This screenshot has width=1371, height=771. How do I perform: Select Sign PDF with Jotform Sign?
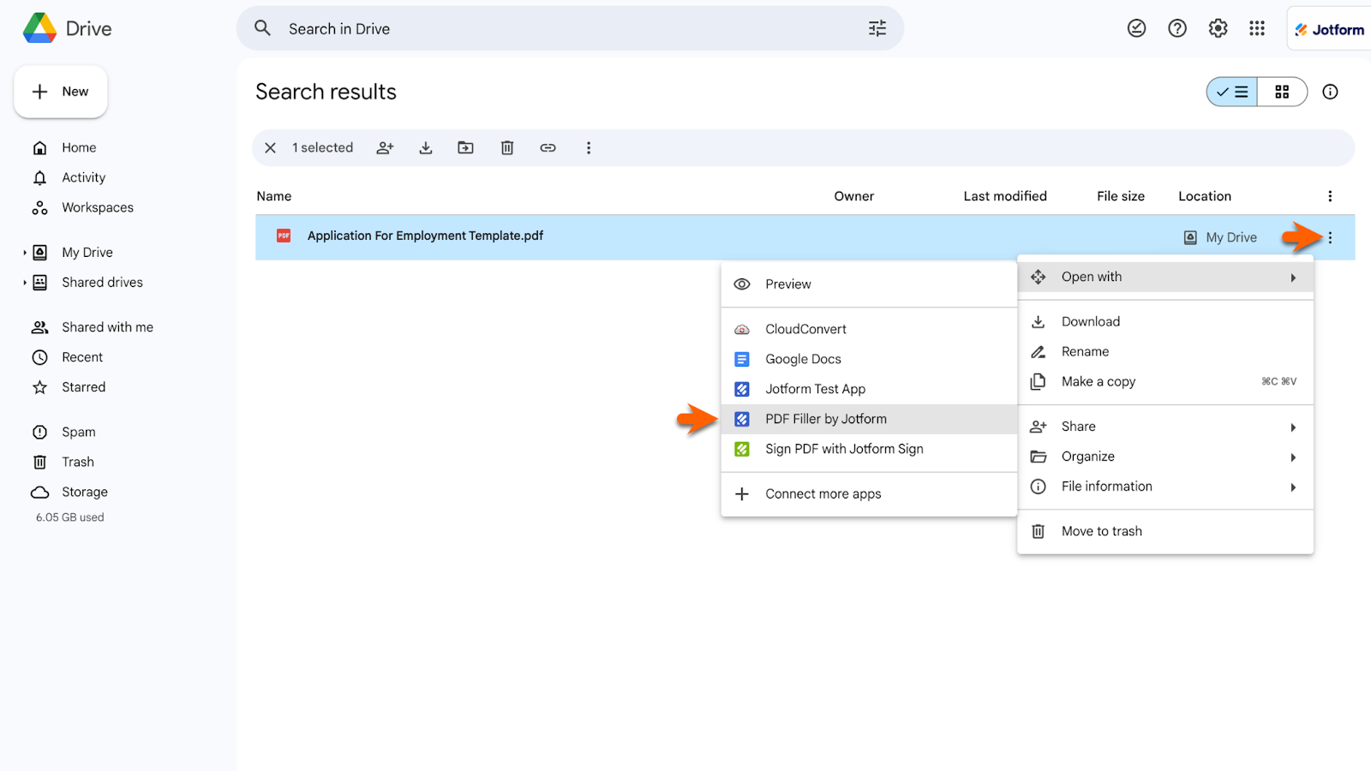869,449
